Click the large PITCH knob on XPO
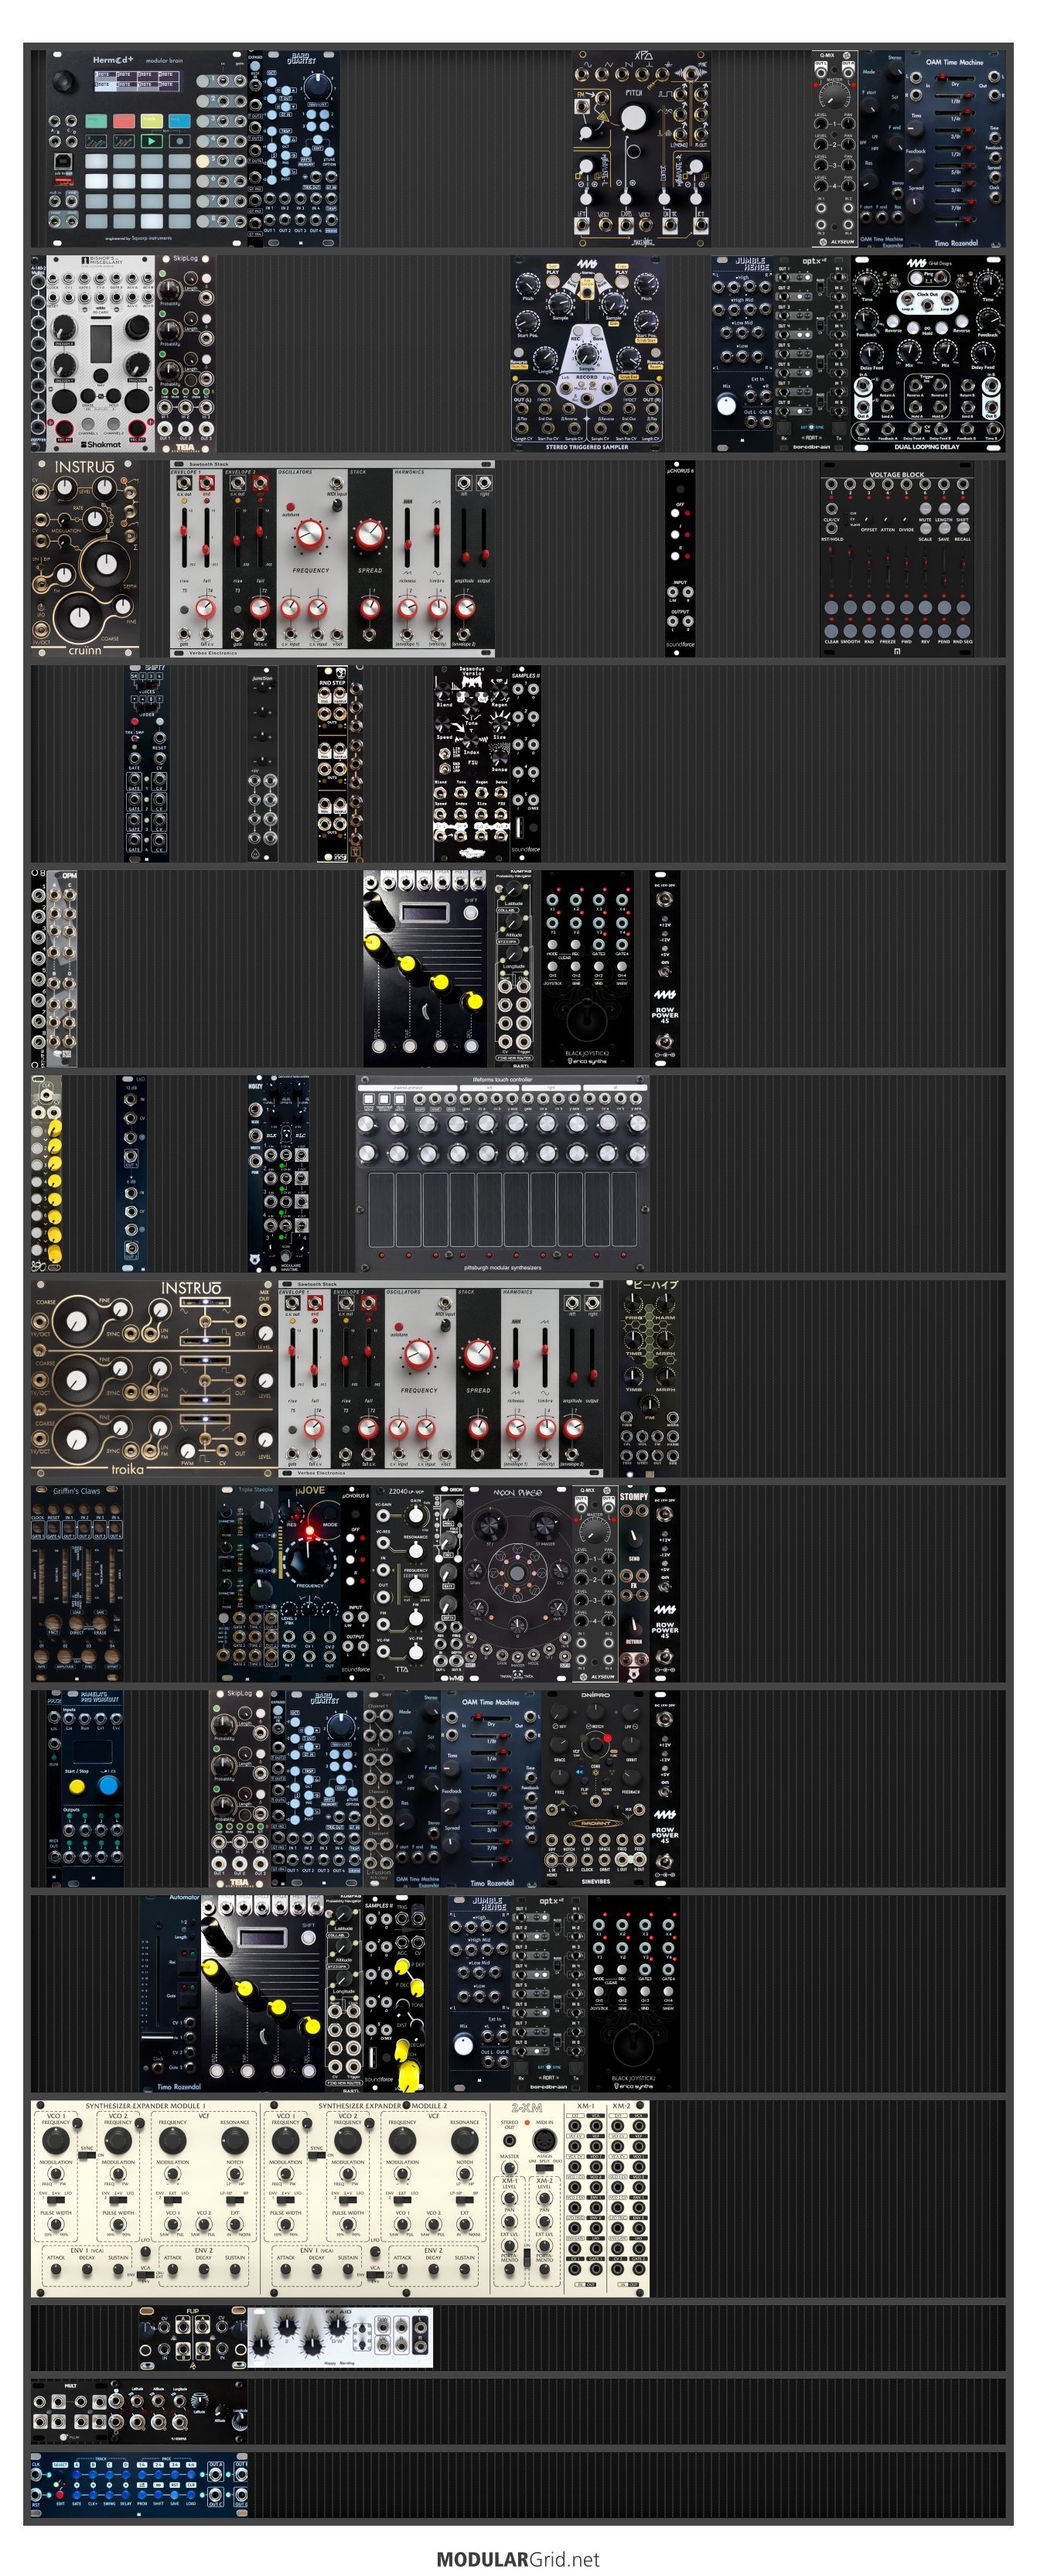The width and height of the screenshot is (1037, 2576). pos(633,118)
